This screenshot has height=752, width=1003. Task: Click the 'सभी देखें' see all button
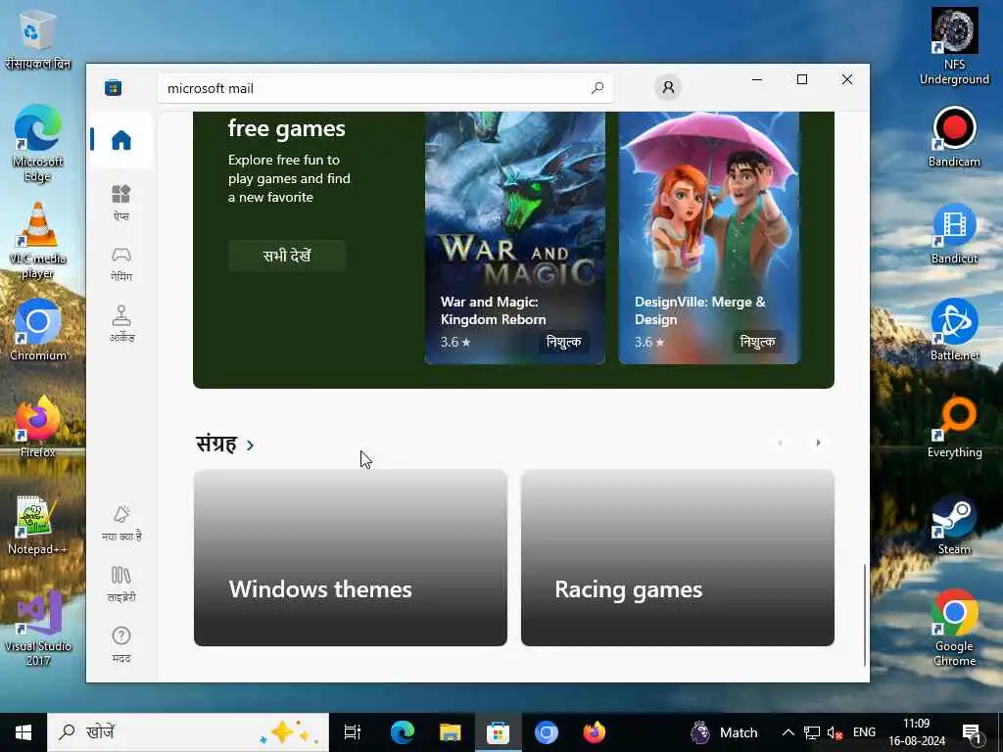(x=287, y=256)
